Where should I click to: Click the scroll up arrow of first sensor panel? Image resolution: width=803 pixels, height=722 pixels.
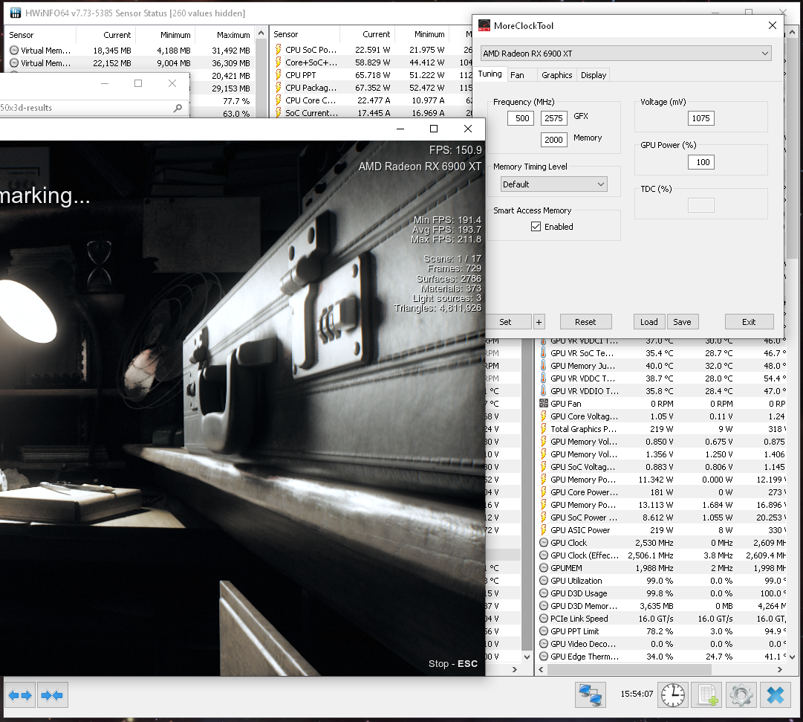(261, 33)
